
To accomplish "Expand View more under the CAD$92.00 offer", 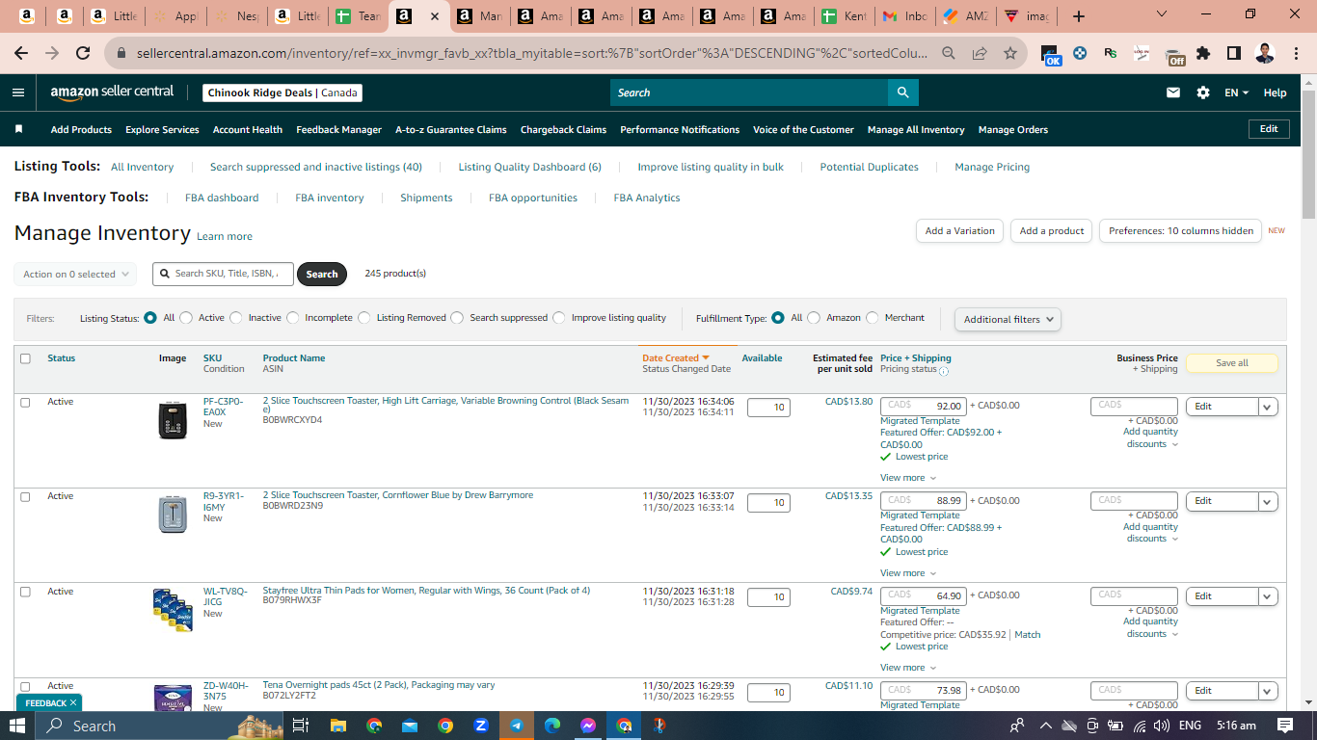I will tap(907, 478).
